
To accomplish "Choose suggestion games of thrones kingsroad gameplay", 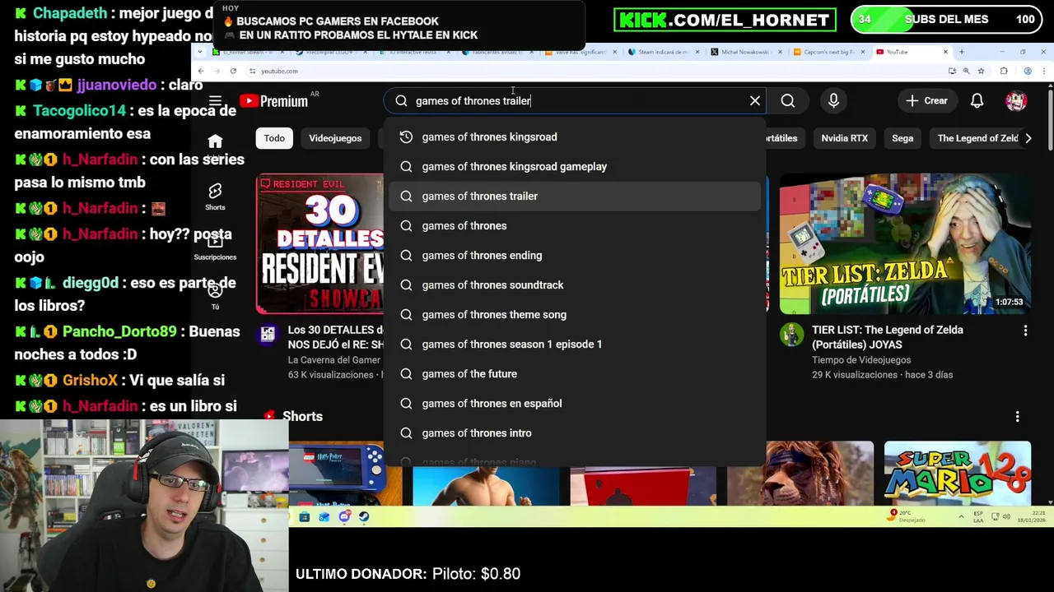I will tap(574, 166).
